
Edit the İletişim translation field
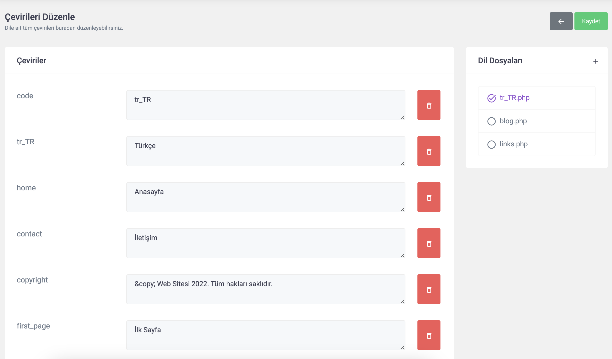pos(266,243)
